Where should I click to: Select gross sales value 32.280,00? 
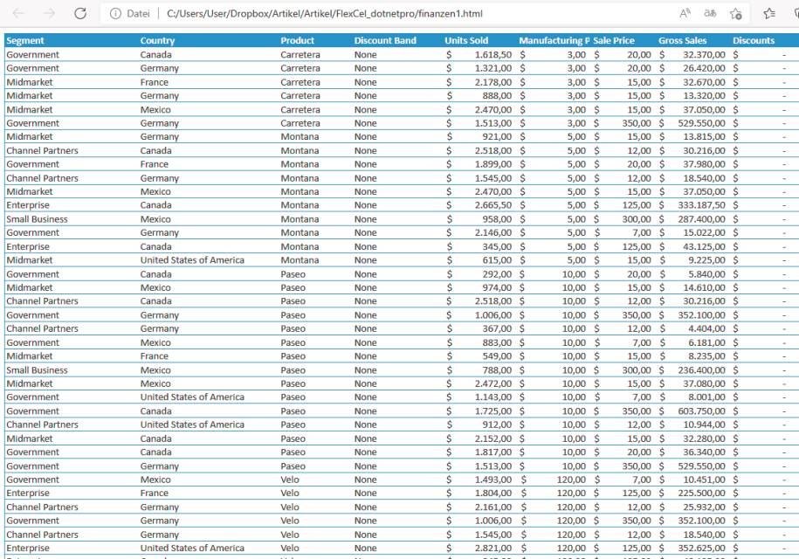pyautogui.click(x=704, y=438)
